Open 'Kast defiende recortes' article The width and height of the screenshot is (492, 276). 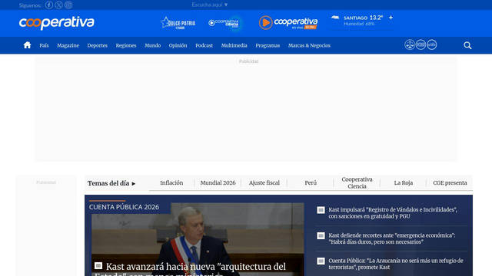pyautogui.click(x=391, y=238)
